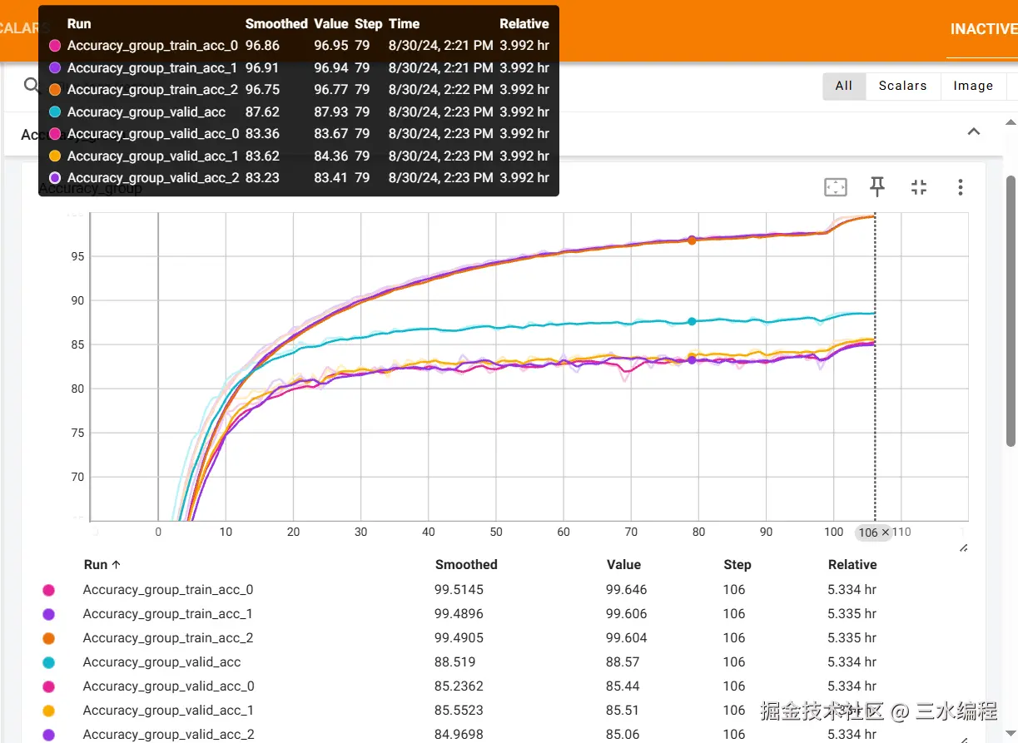The width and height of the screenshot is (1018, 743).
Task: Click the value 99.646 in table
Action: (626, 590)
